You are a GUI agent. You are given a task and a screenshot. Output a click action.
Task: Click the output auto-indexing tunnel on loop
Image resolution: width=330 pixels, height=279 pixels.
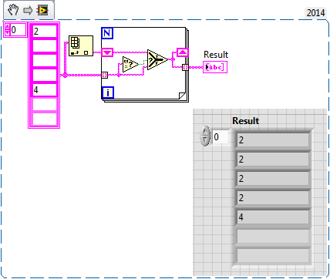[x=185, y=67]
